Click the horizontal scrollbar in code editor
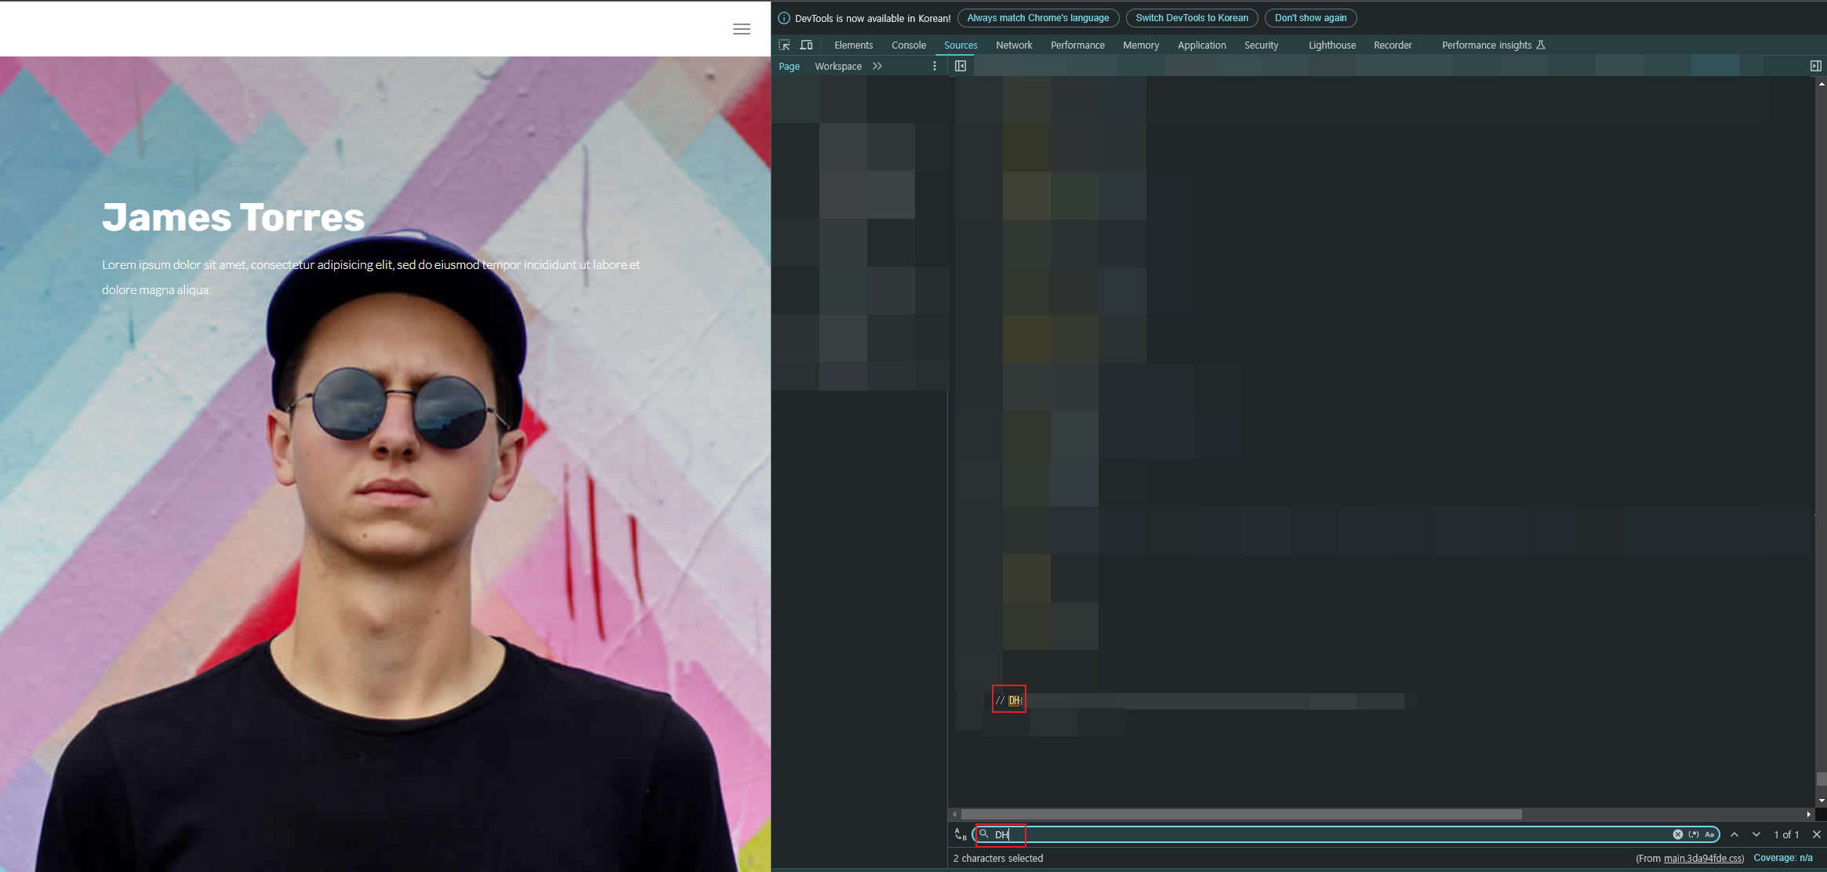This screenshot has height=872, width=1827. click(x=1240, y=814)
